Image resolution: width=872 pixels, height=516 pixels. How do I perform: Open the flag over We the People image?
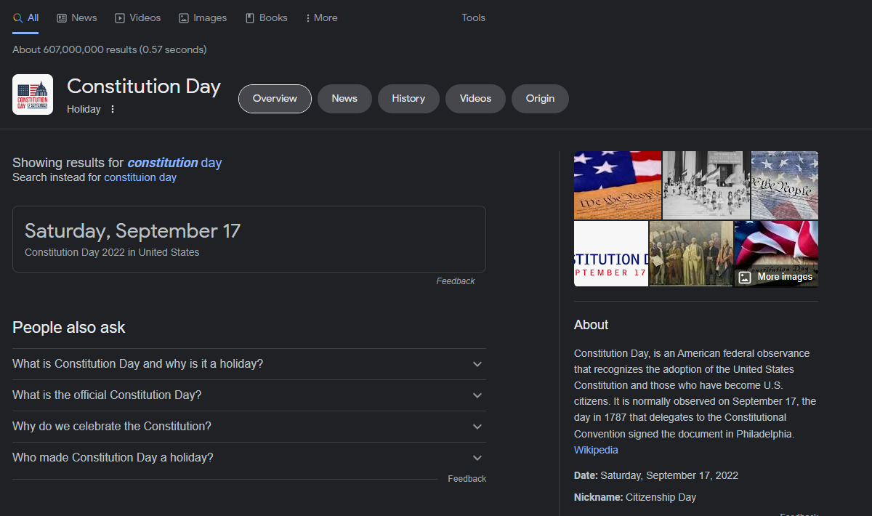pos(618,185)
